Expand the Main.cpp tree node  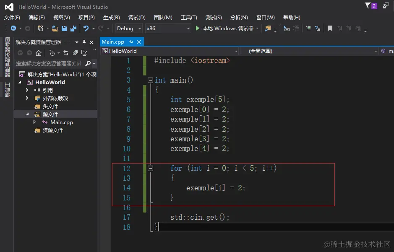[x=35, y=122]
